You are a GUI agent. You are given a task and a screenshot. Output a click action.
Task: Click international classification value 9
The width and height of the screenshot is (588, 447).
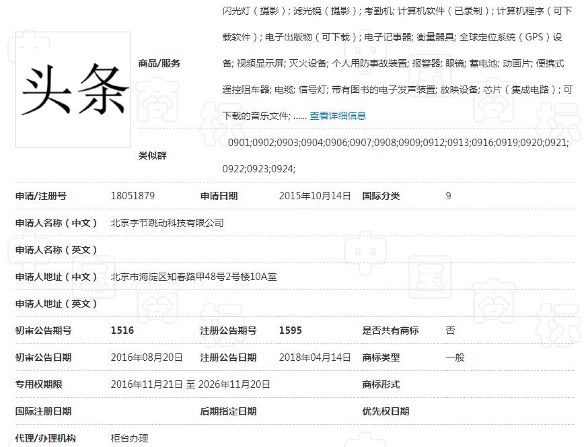447,195
